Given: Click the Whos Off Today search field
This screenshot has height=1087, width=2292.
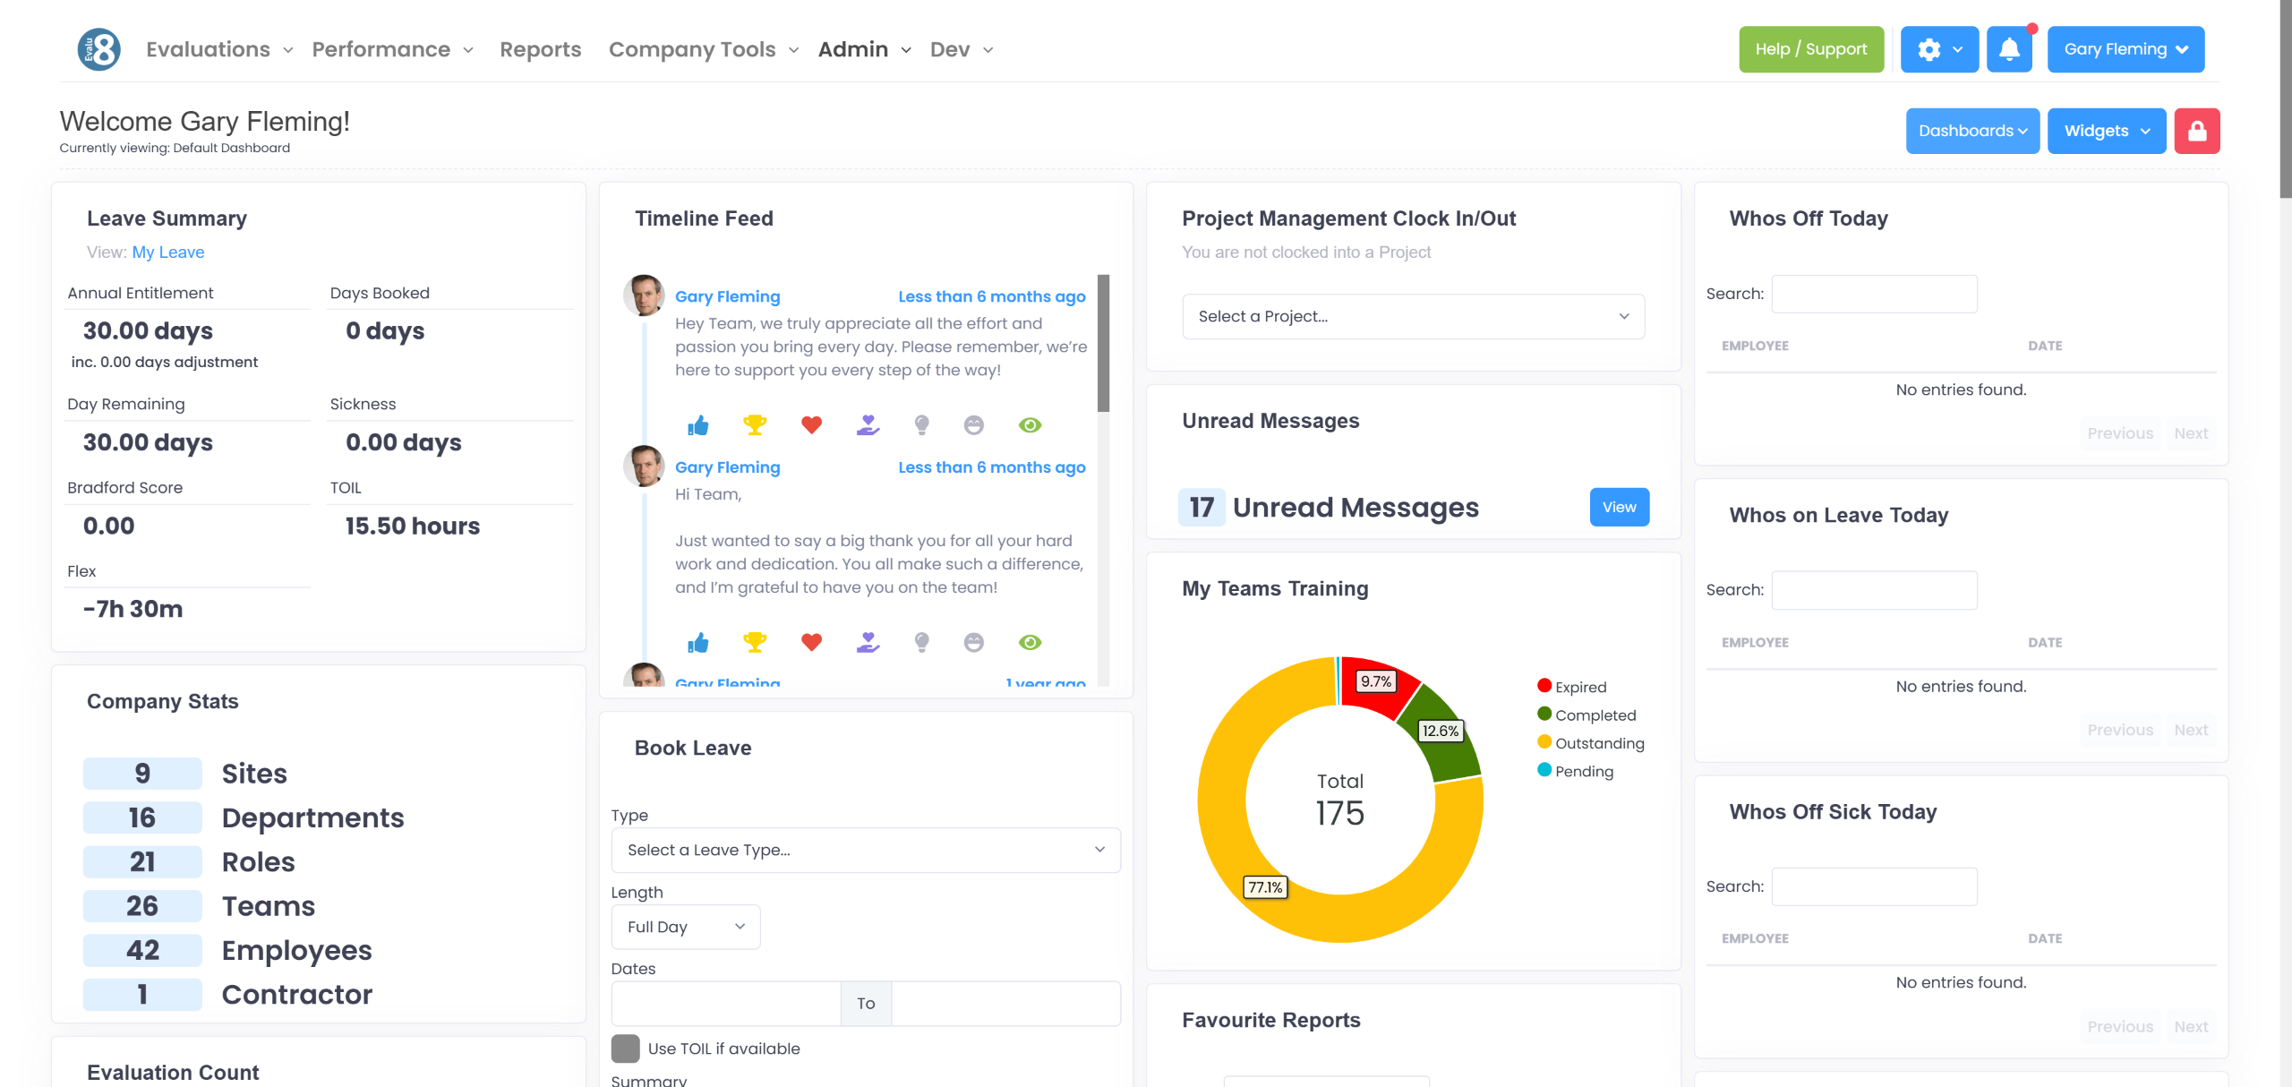Looking at the screenshot, I should (1874, 294).
